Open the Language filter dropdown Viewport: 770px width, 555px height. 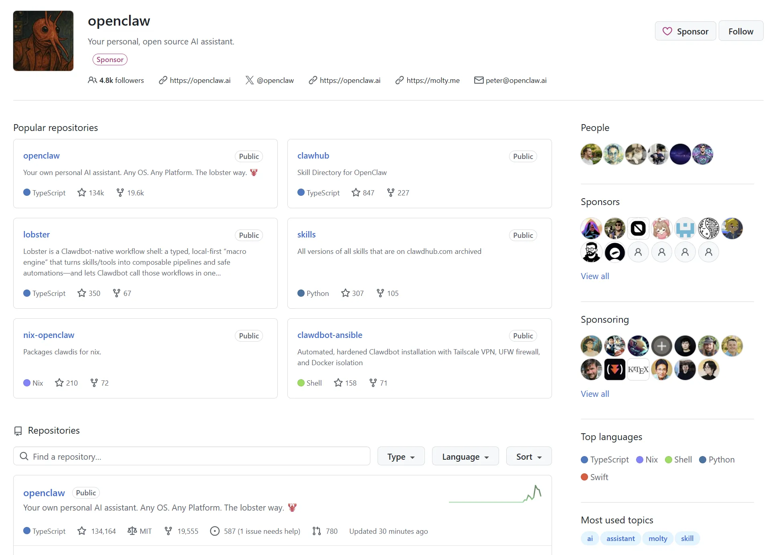(x=465, y=456)
